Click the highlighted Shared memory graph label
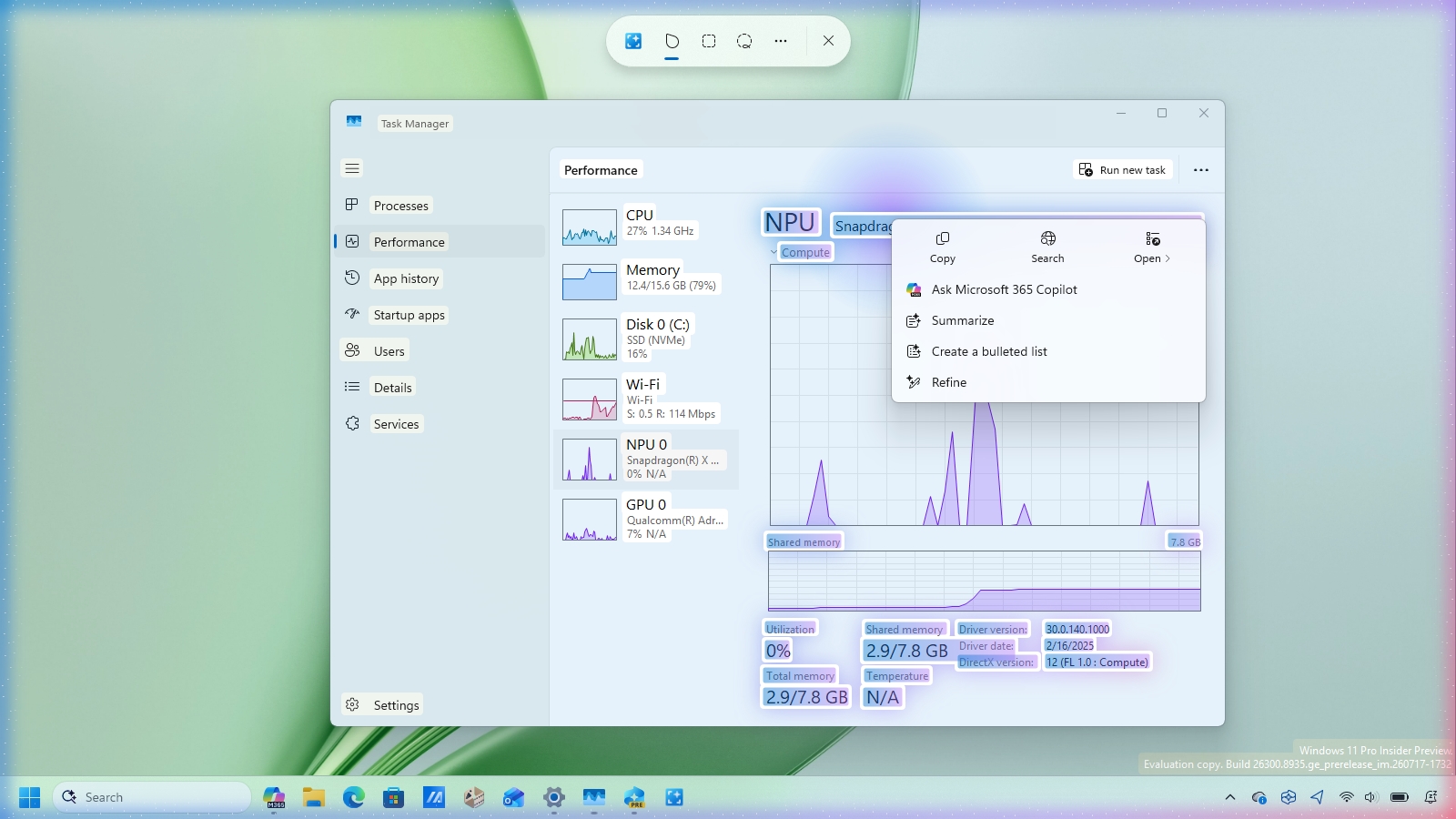Viewport: 1456px width, 819px height. pos(804,542)
